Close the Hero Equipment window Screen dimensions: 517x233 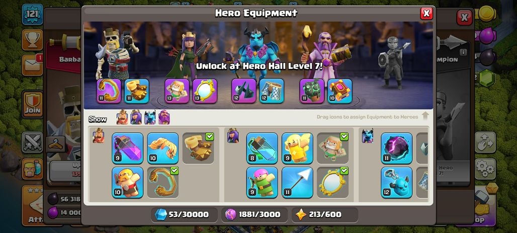(x=426, y=13)
